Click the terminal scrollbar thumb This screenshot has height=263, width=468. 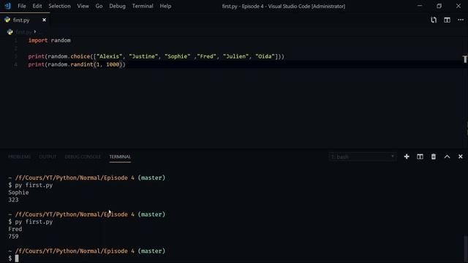[x=465, y=249]
